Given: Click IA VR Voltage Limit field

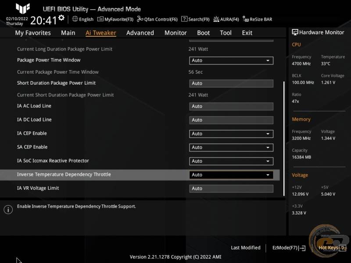Looking at the screenshot, I should pos(231,188).
